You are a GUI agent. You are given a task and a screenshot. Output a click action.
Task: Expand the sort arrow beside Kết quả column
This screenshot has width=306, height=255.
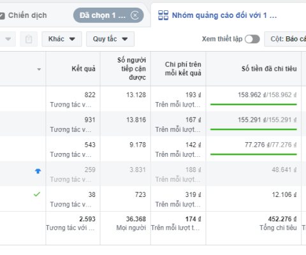coord(39,69)
